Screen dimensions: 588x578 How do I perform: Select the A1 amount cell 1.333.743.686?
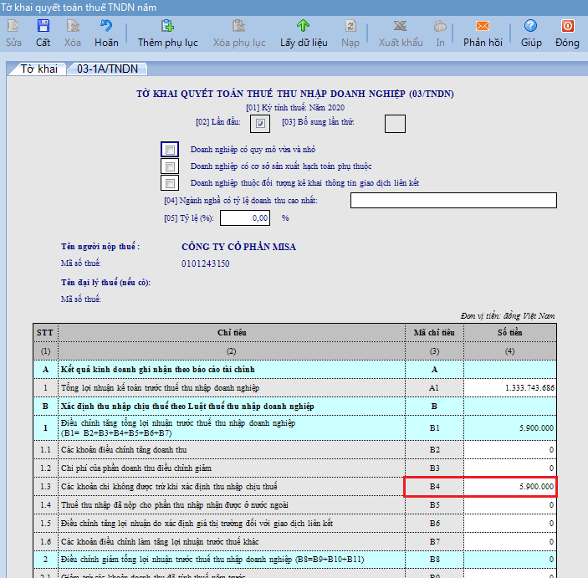[x=510, y=388]
